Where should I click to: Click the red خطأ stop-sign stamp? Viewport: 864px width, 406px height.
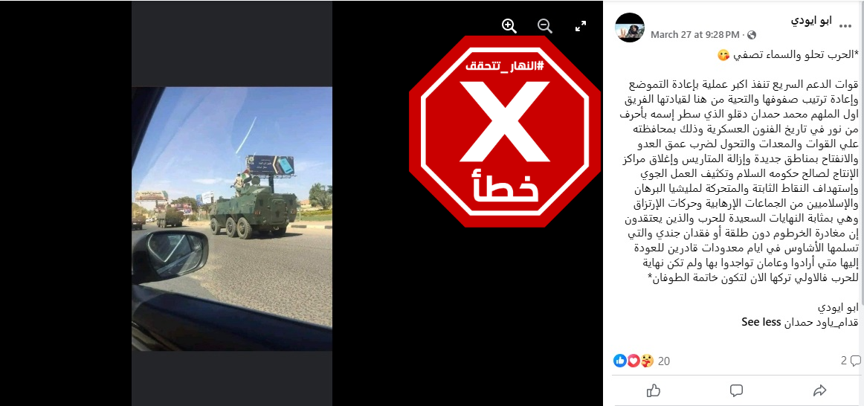[x=504, y=132]
